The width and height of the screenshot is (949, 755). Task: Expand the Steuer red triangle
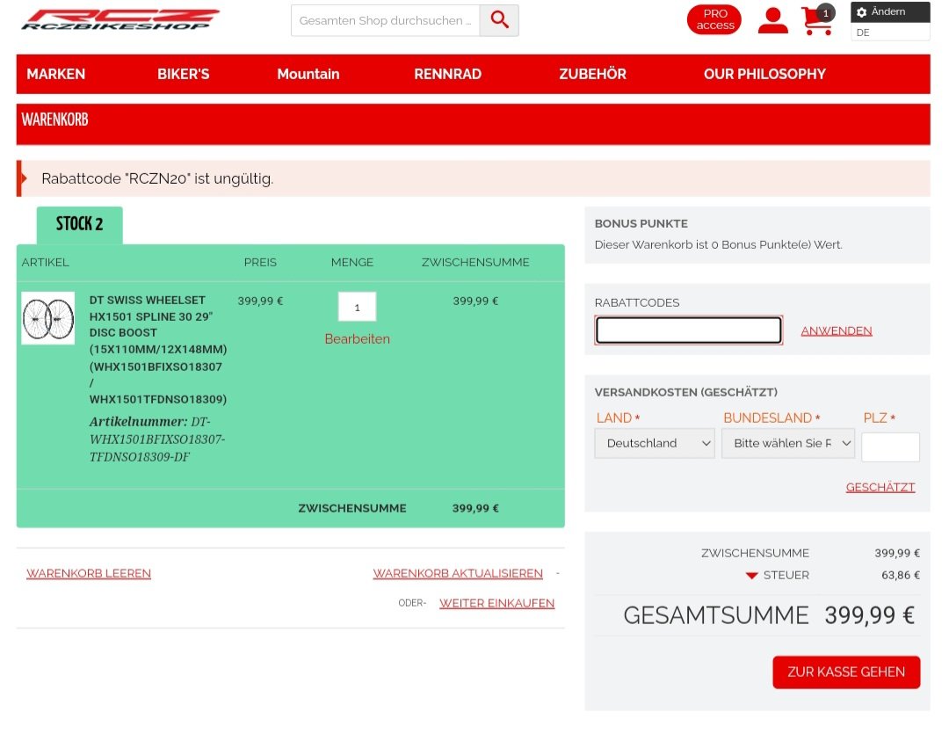point(751,576)
